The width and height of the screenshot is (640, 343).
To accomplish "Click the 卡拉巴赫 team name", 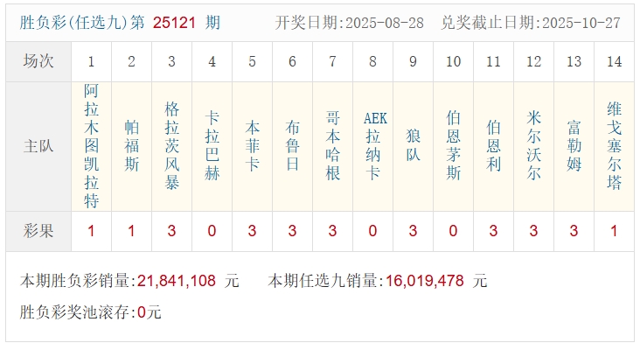I will click(212, 146).
